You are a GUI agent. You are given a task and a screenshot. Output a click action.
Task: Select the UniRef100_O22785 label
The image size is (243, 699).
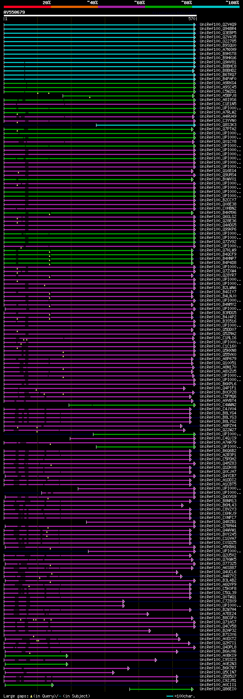218,41
